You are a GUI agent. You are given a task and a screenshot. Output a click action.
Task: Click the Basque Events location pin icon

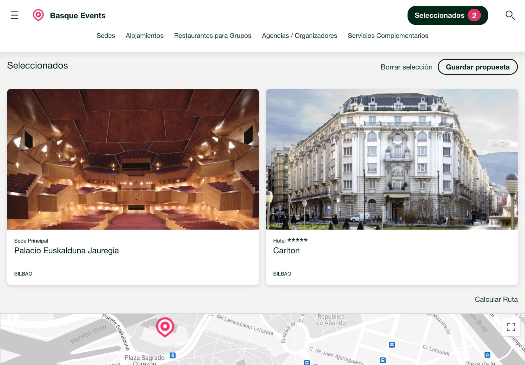point(38,15)
